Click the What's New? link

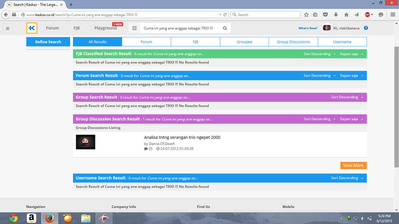[308, 28]
